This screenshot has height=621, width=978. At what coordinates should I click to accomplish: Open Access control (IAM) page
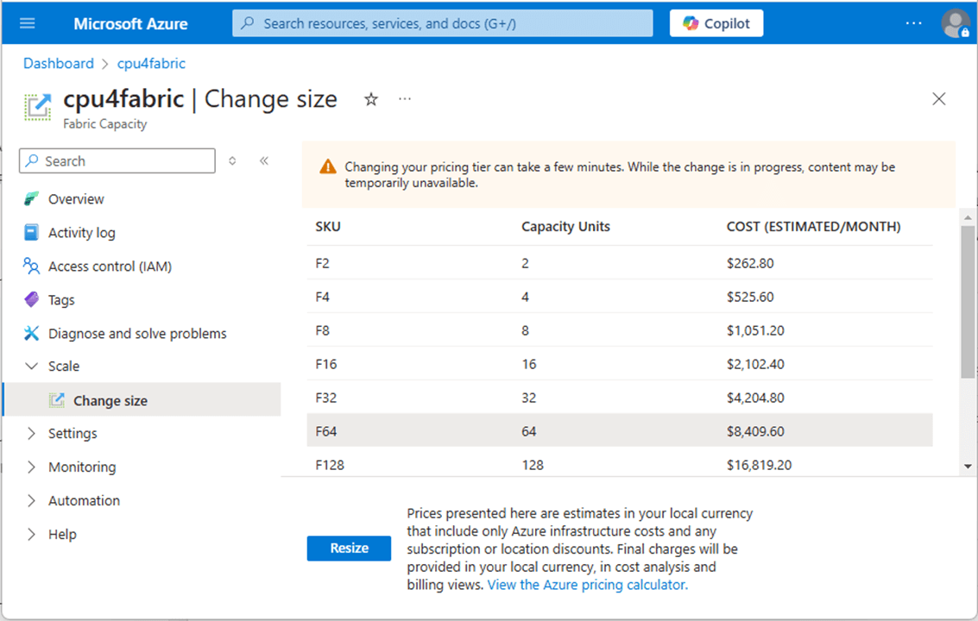[110, 267]
